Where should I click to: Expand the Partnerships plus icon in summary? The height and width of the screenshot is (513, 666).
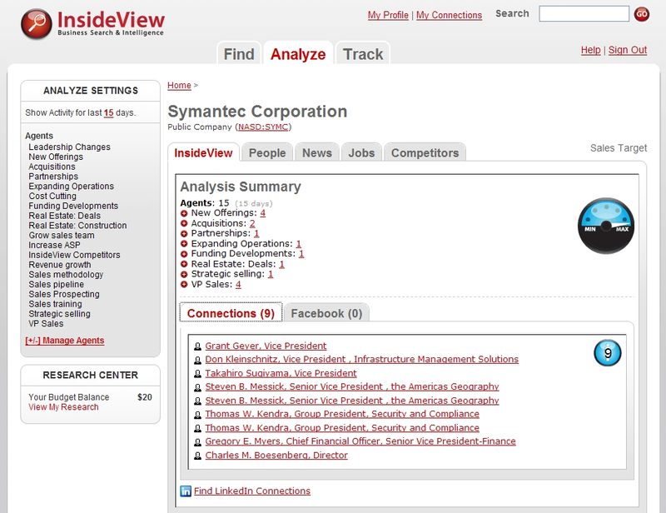click(x=184, y=234)
